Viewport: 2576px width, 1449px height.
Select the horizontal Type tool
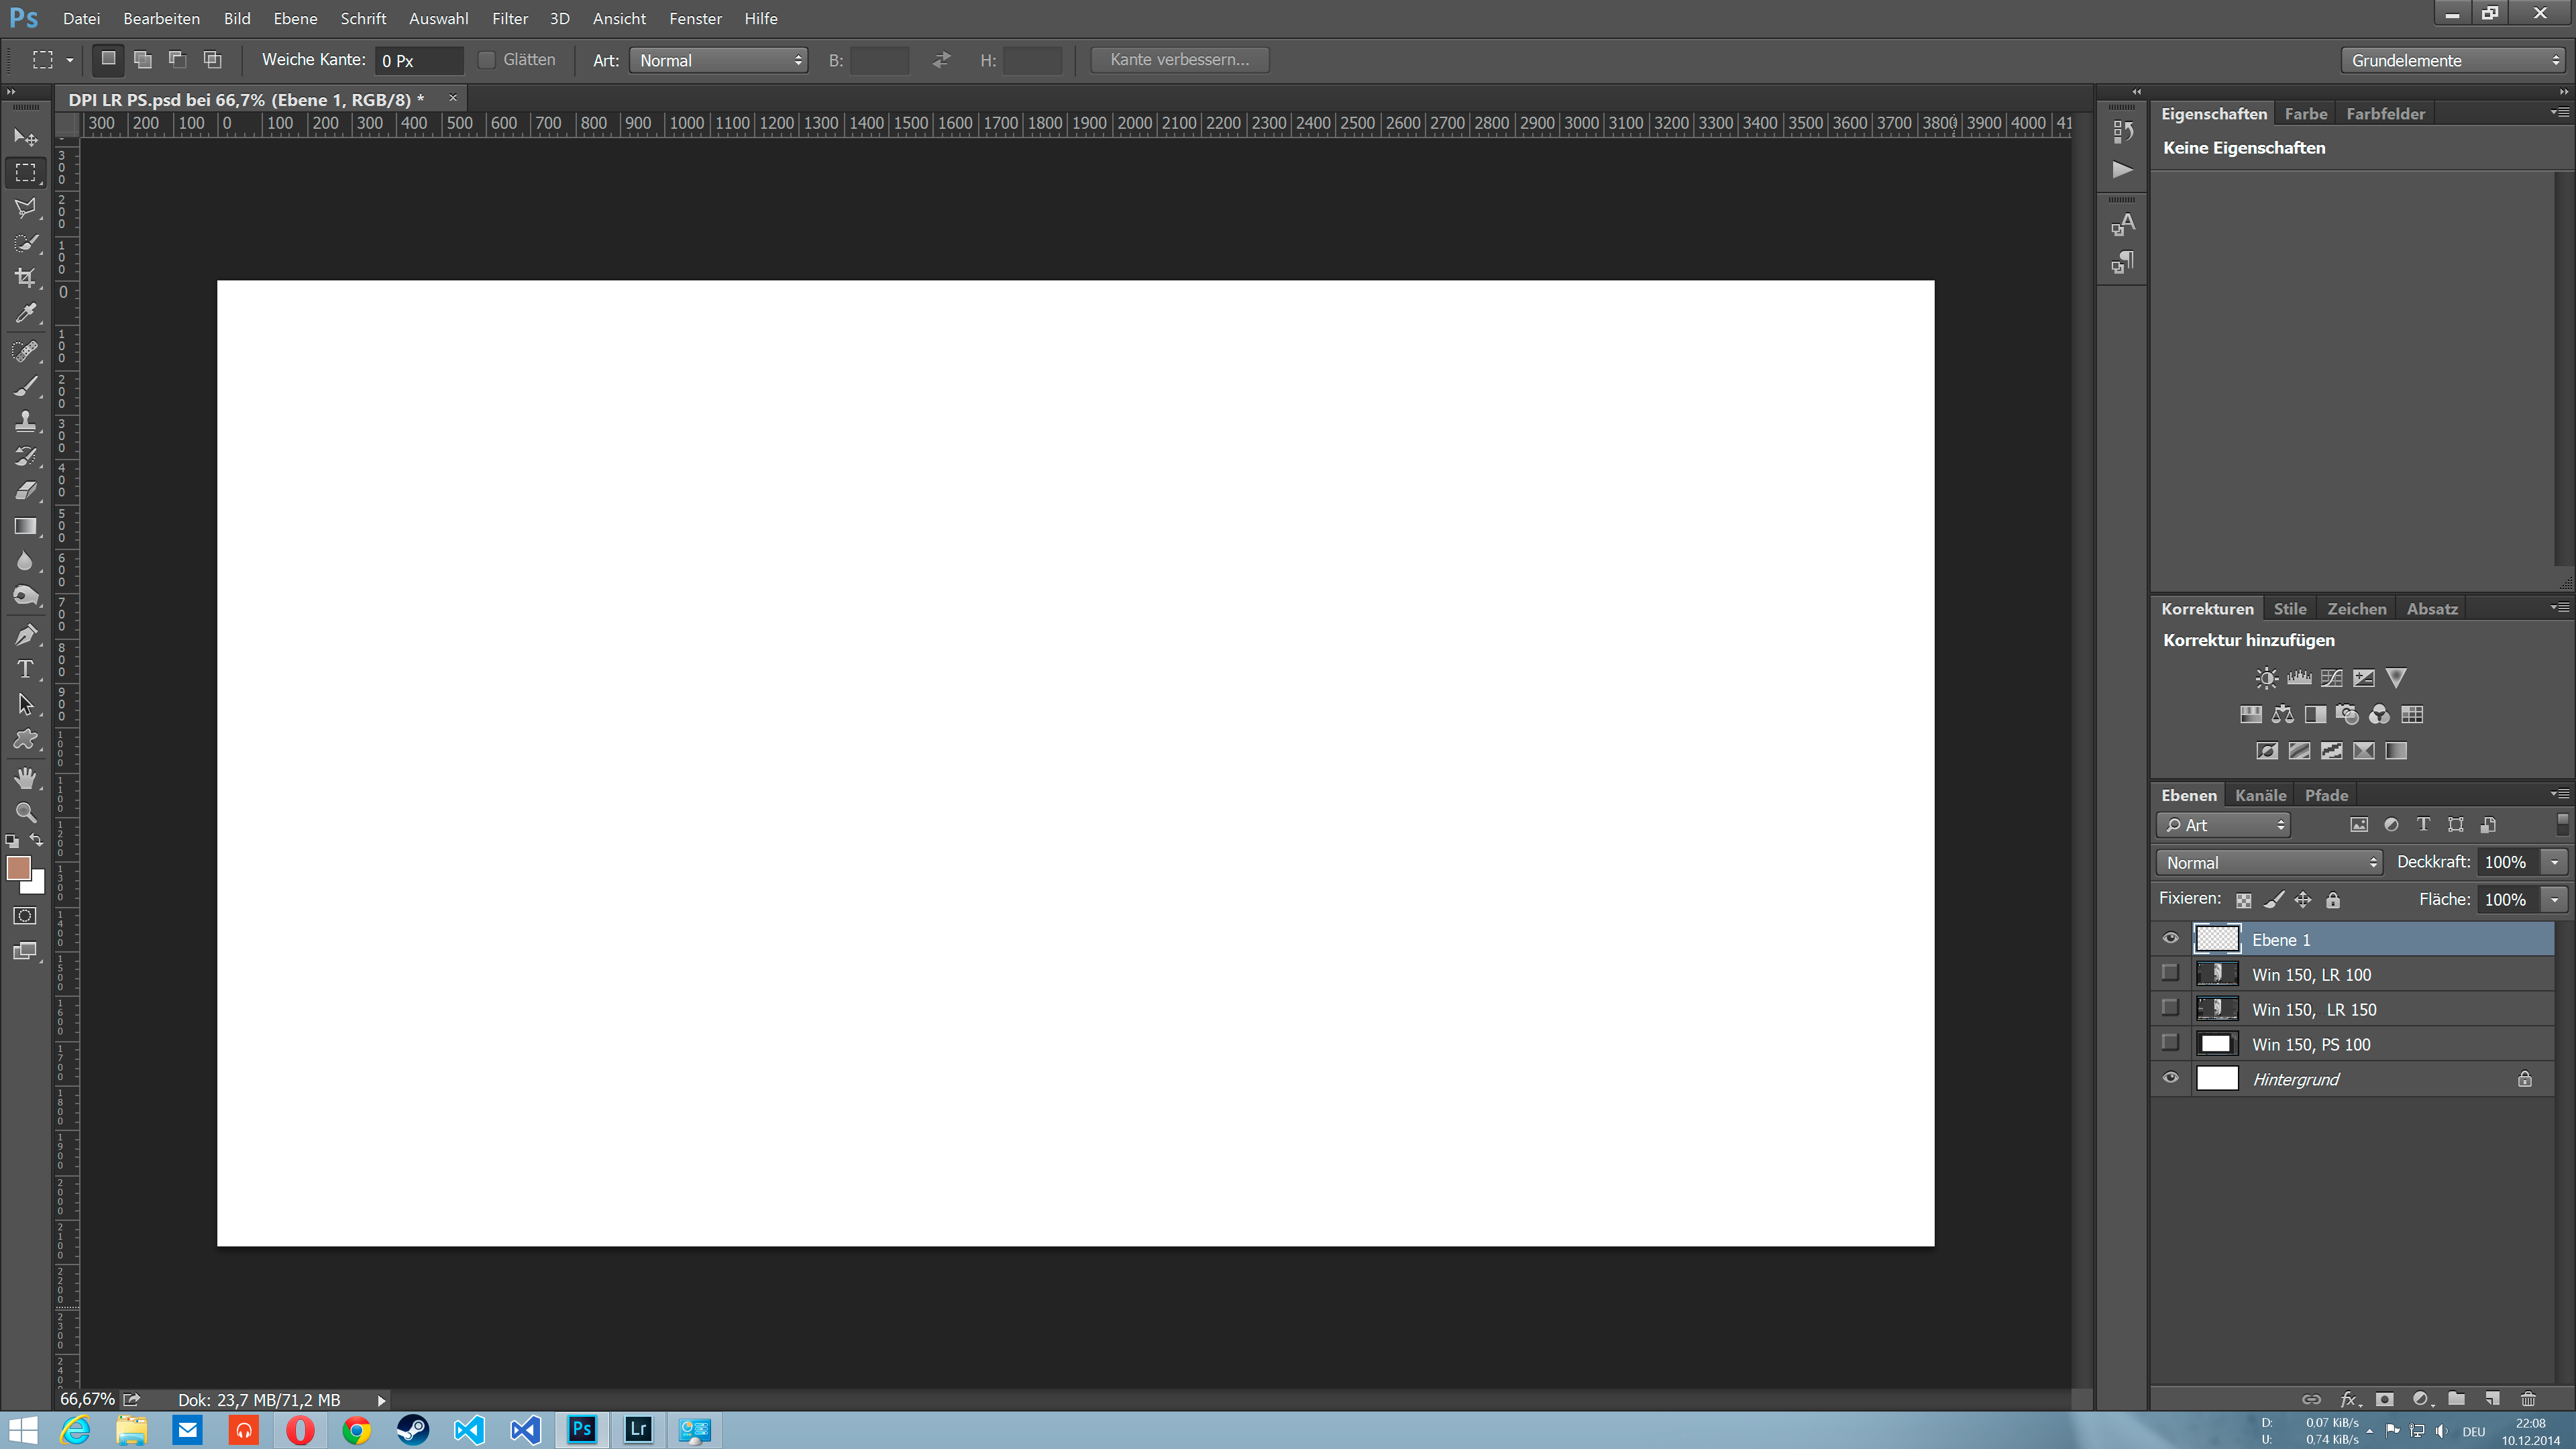[26, 669]
